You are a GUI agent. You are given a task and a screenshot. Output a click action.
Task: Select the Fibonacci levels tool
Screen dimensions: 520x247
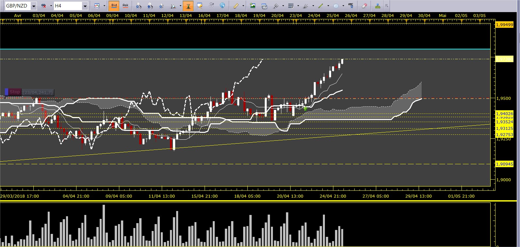click(291, 6)
